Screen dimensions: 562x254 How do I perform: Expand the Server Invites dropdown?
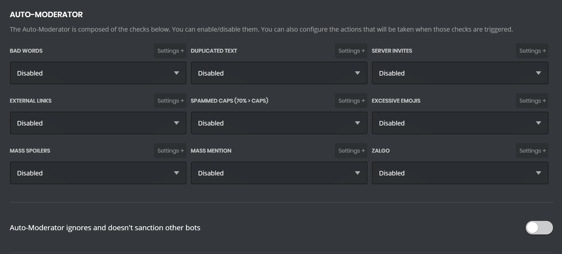point(460,73)
